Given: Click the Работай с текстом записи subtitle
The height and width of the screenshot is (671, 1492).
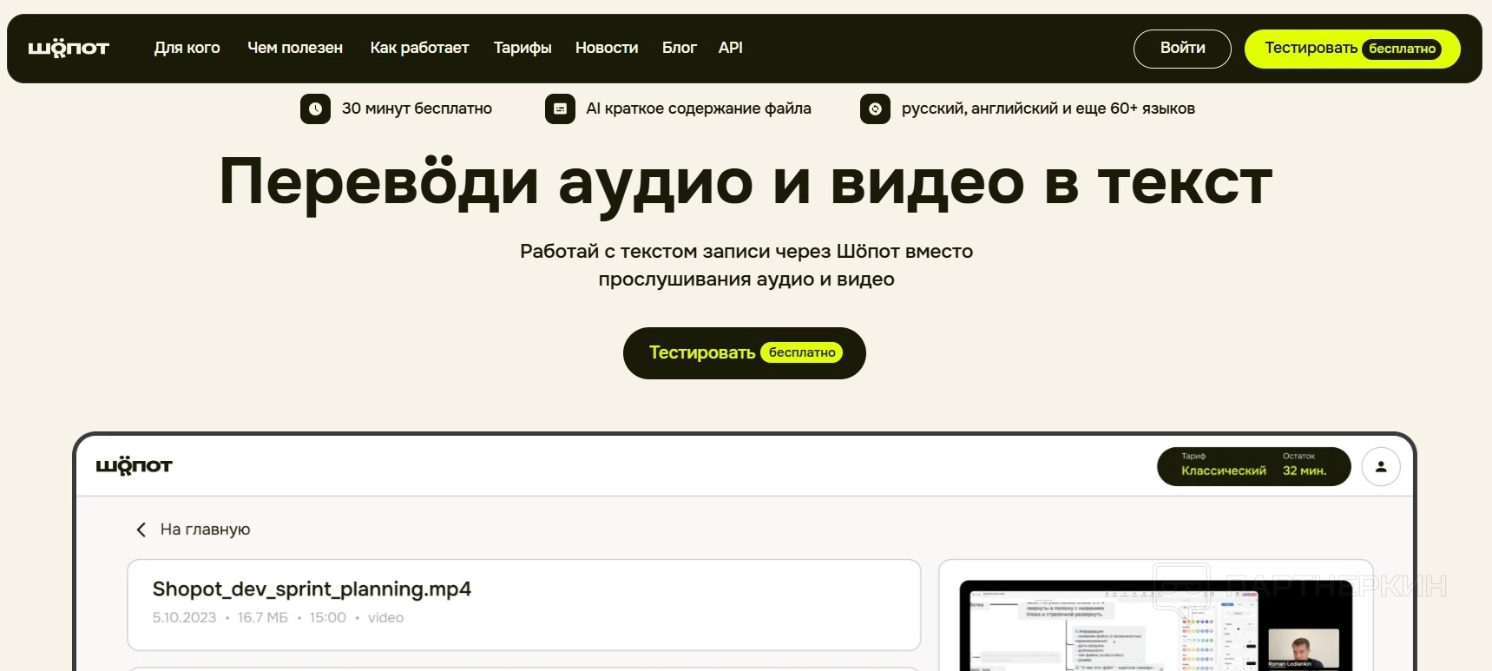Looking at the screenshot, I should 746,265.
